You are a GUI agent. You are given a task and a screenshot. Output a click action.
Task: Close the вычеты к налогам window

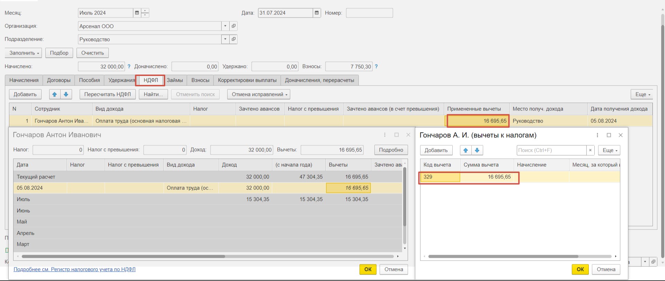pyautogui.click(x=621, y=135)
